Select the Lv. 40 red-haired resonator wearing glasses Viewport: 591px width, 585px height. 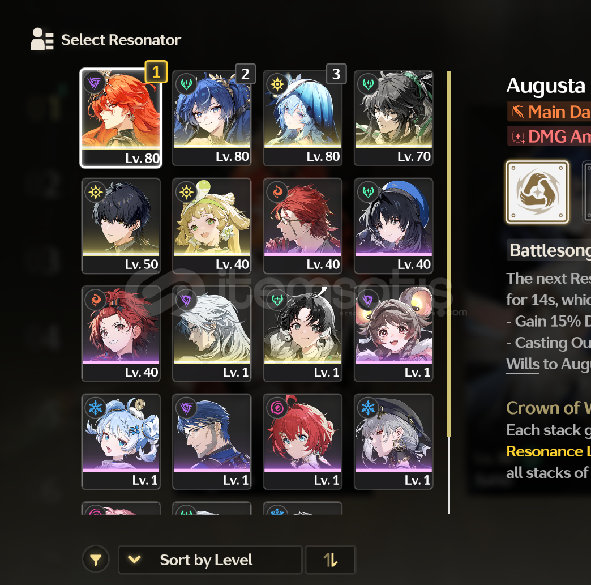(x=303, y=226)
